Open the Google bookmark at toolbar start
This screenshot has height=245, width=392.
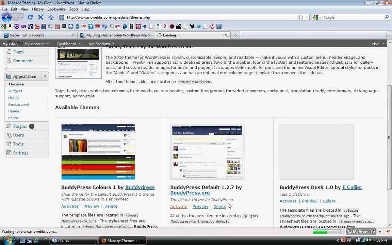coord(3,26)
